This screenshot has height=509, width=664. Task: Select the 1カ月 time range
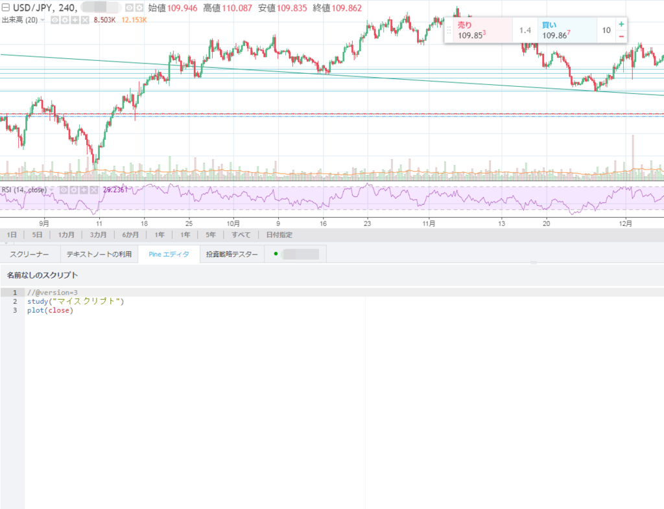point(66,234)
